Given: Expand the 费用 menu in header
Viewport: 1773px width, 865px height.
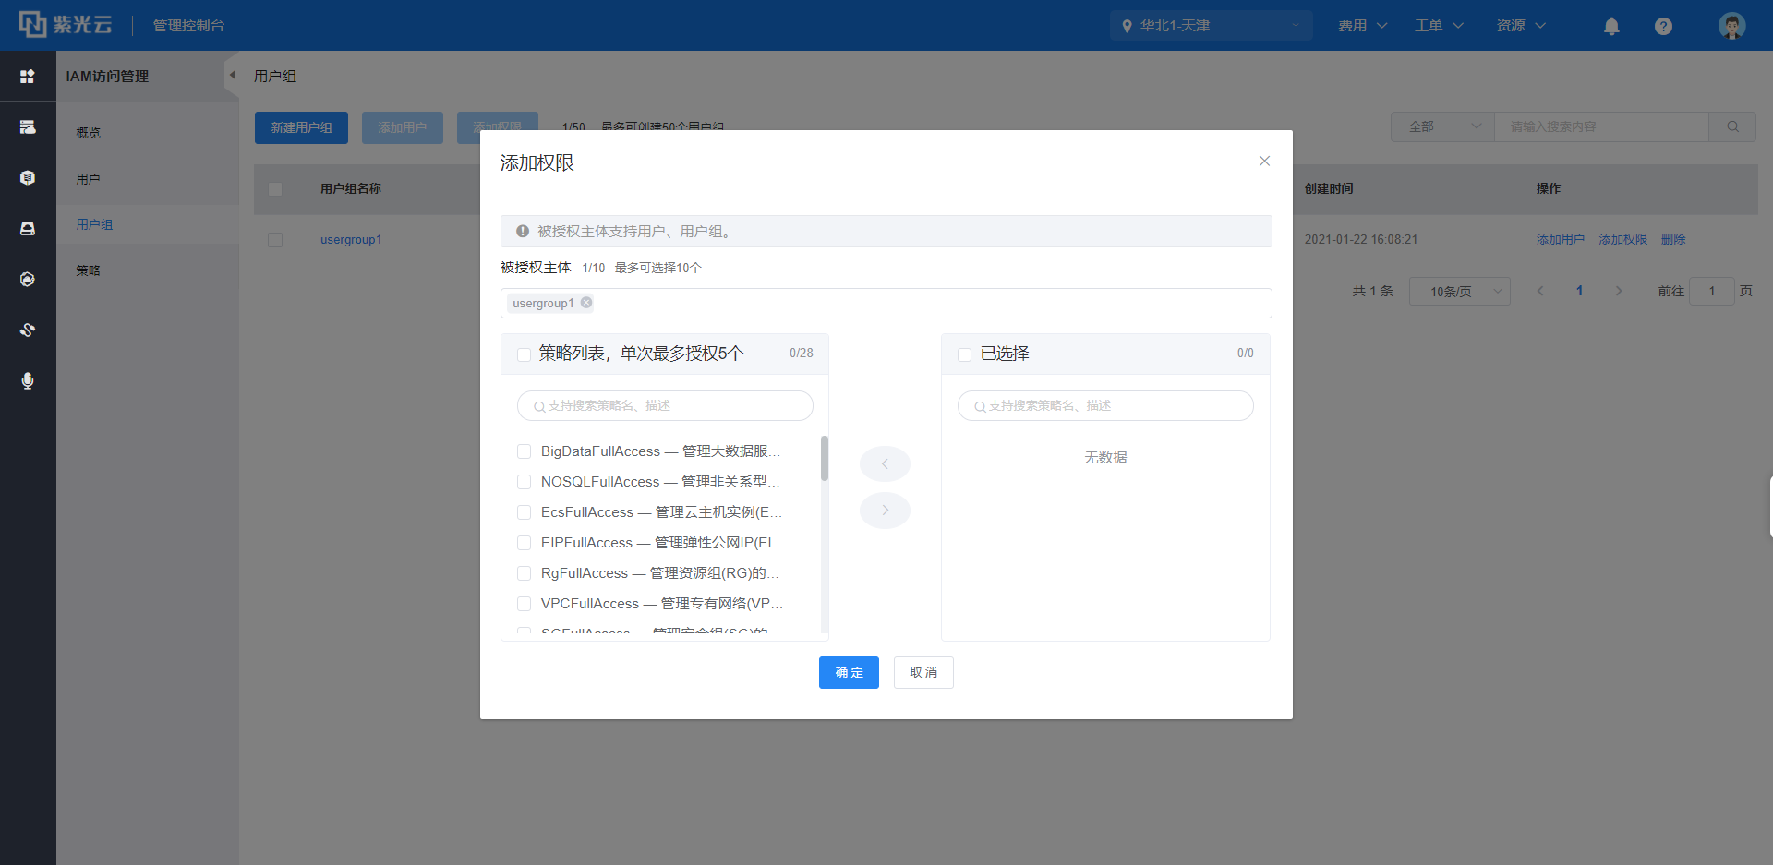Looking at the screenshot, I should [x=1362, y=26].
